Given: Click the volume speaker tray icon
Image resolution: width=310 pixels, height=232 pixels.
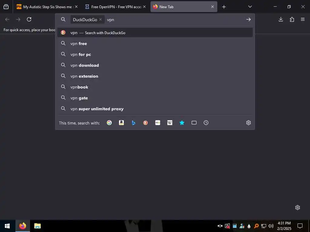Looking at the screenshot, I should point(271,226).
